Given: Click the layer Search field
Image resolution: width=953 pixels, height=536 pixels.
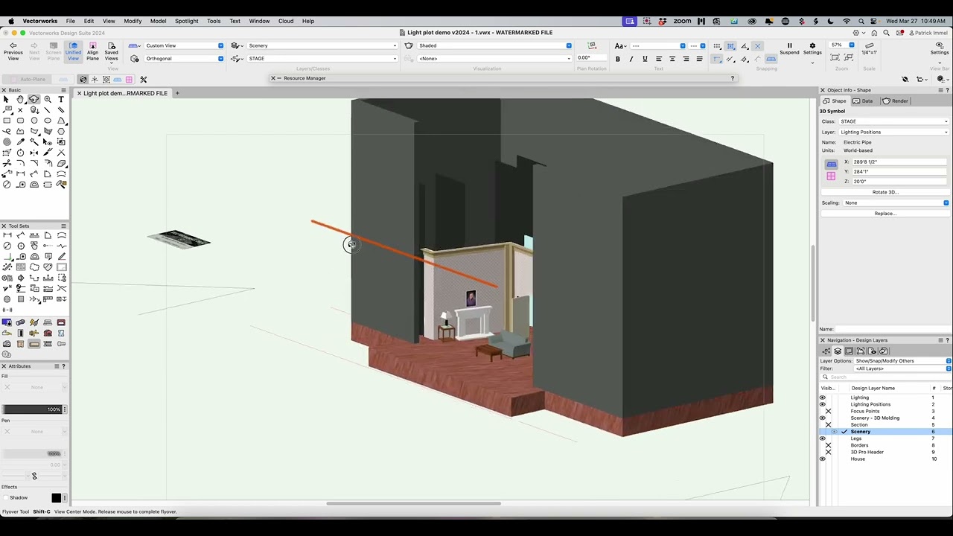Looking at the screenshot, I should (885, 377).
